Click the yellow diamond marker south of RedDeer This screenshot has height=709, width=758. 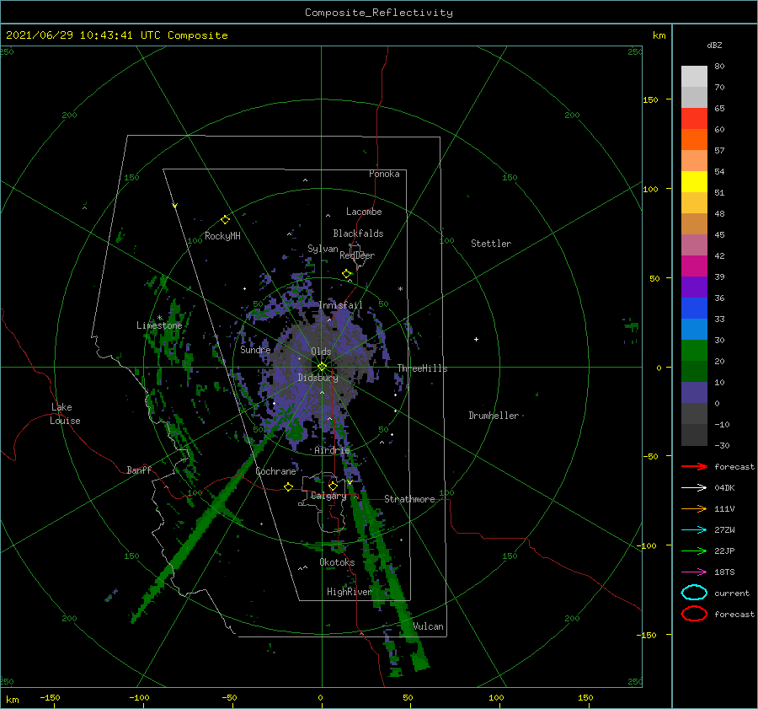tap(347, 274)
